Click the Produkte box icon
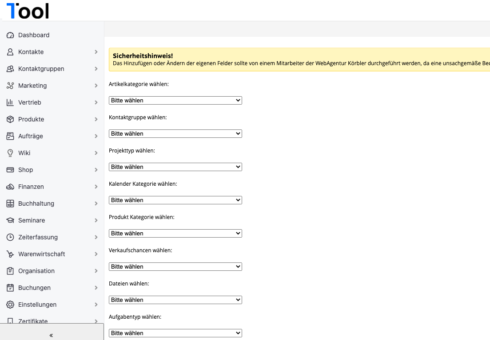 point(10,119)
